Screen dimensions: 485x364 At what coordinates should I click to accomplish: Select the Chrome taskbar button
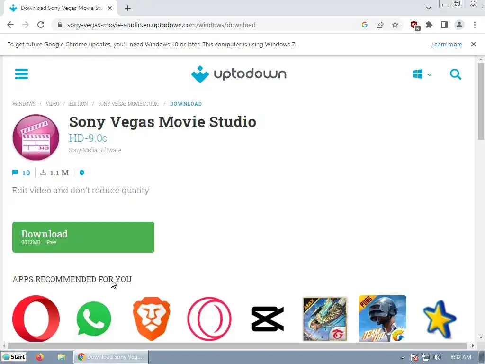point(111,357)
